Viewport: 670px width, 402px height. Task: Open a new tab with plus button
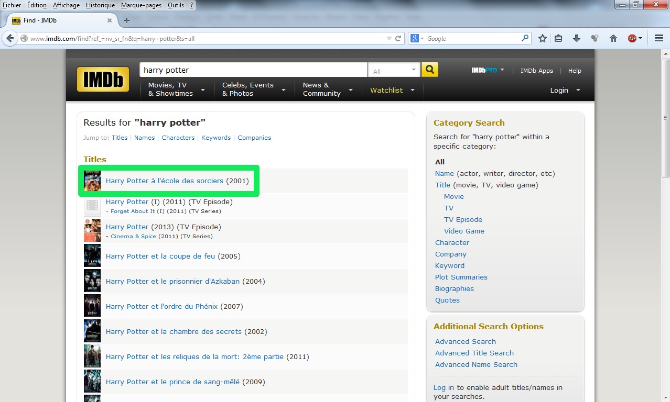(126, 20)
